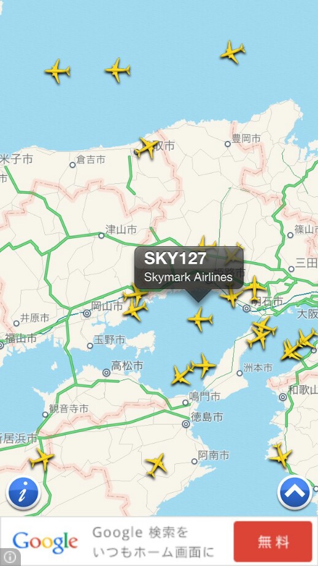Select the plane near 阿南市
The image size is (318, 566).
pos(156,465)
